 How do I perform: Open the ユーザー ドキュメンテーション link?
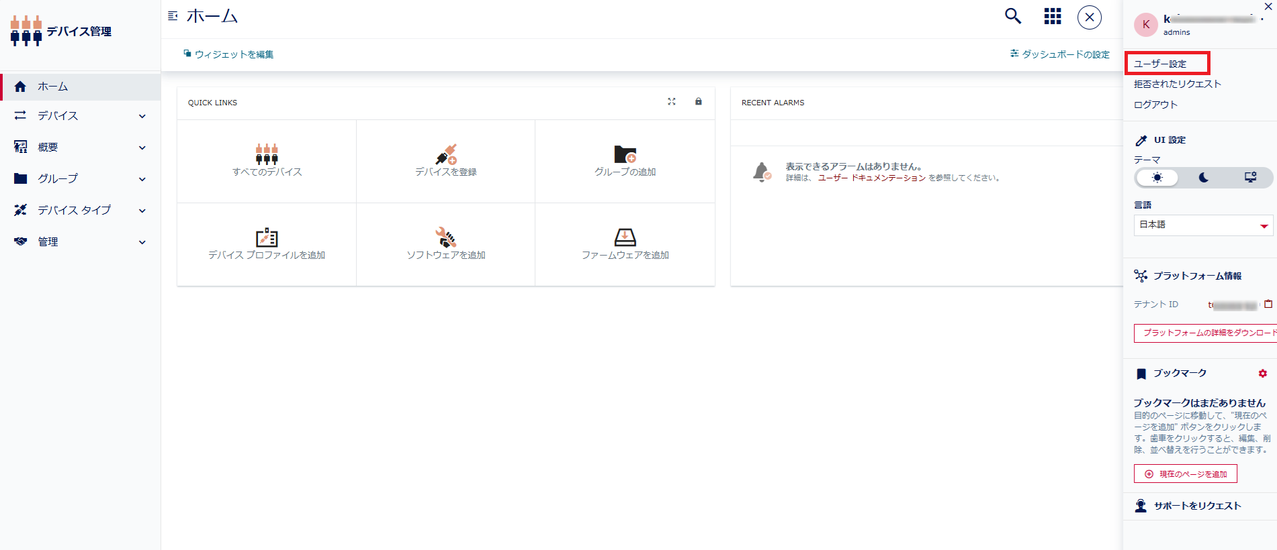click(871, 178)
